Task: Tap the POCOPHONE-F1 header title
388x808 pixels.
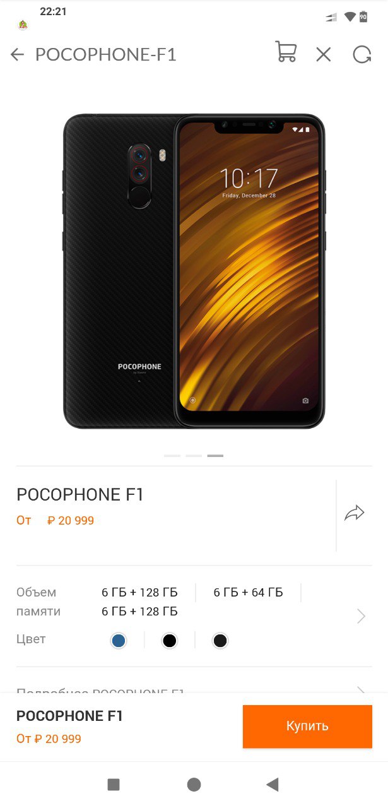Action: [106, 55]
